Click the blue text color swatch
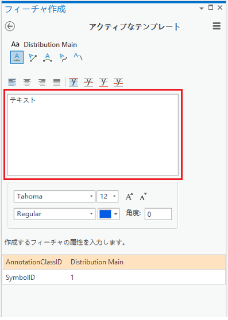Viewport: 228px width, 320px height. [x=105, y=214]
